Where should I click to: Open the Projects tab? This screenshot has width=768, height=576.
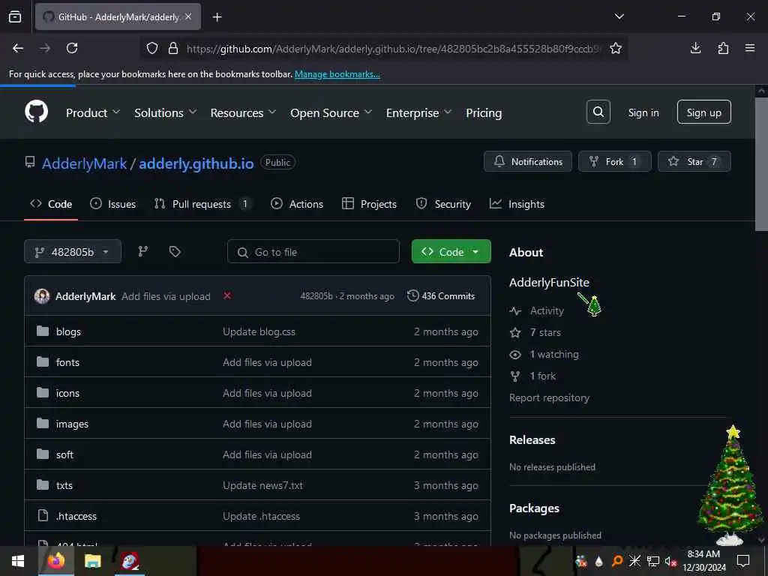(369, 204)
